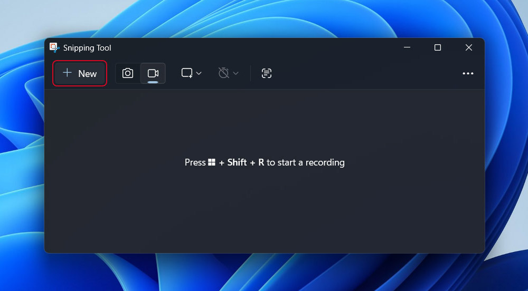Open the See more three-dots menu
Viewport: 528px width, 291px height.
point(468,73)
